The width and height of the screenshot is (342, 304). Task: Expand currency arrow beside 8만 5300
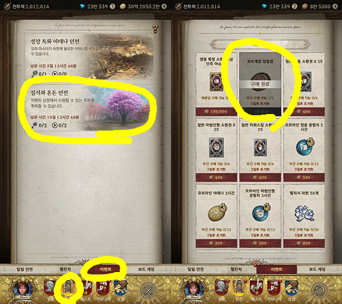point(335,6)
